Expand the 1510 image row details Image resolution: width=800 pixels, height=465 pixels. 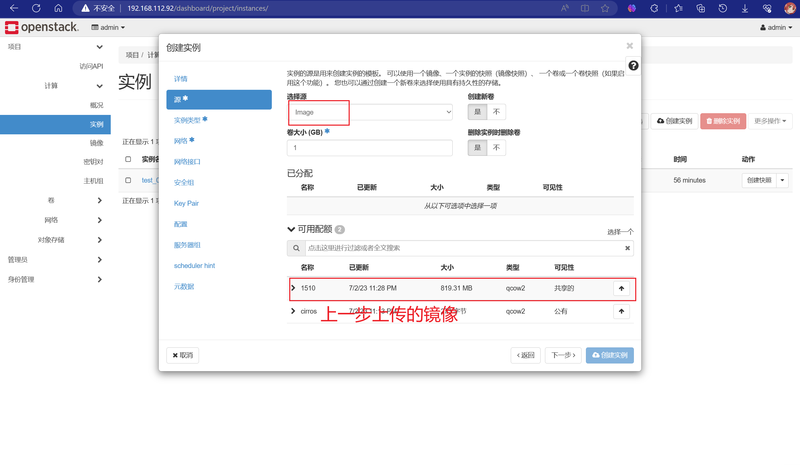293,288
